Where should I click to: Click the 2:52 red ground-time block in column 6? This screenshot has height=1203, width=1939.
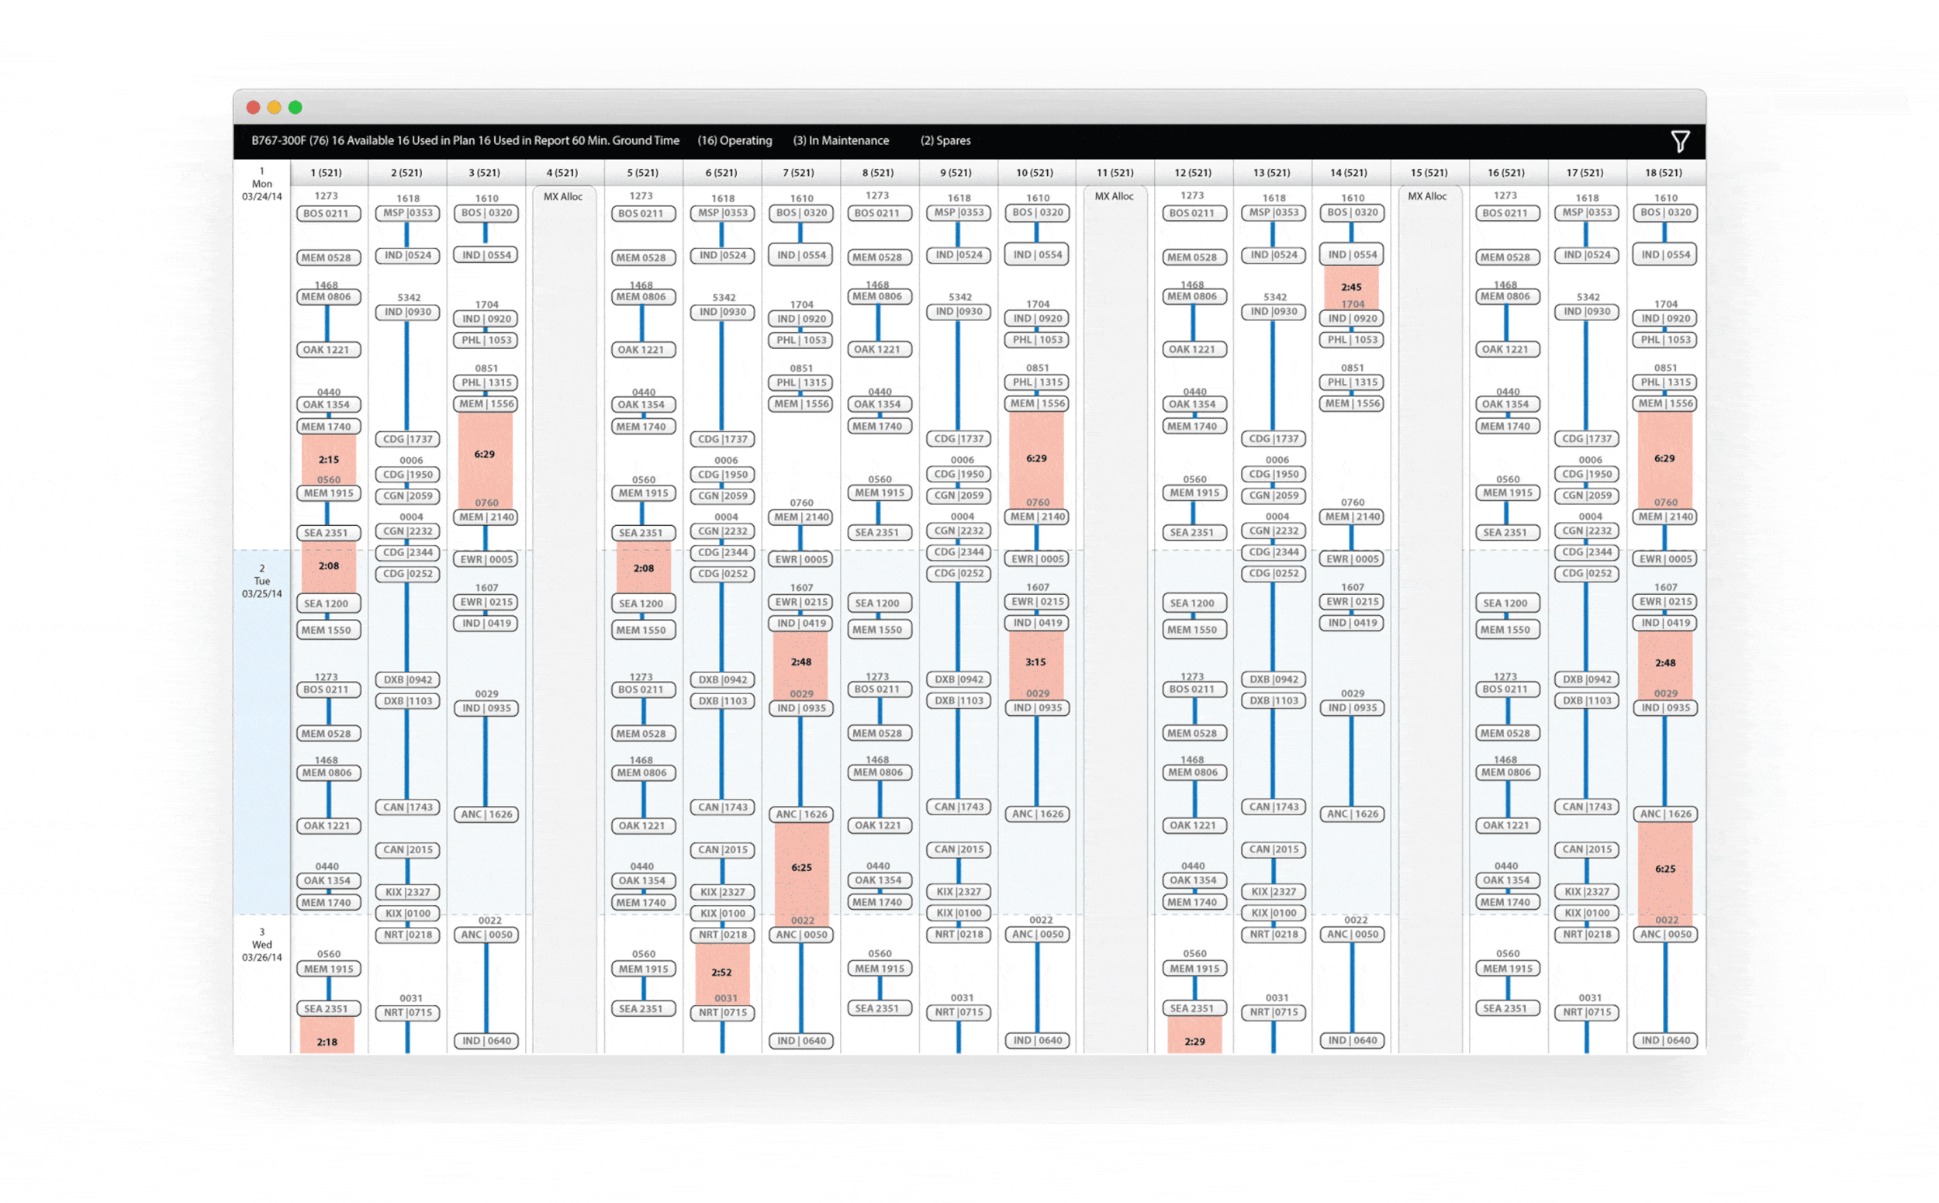(x=721, y=973)
